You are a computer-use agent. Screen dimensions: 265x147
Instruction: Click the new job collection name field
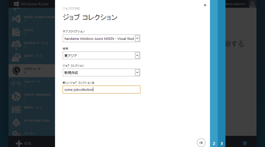point(101,90)
